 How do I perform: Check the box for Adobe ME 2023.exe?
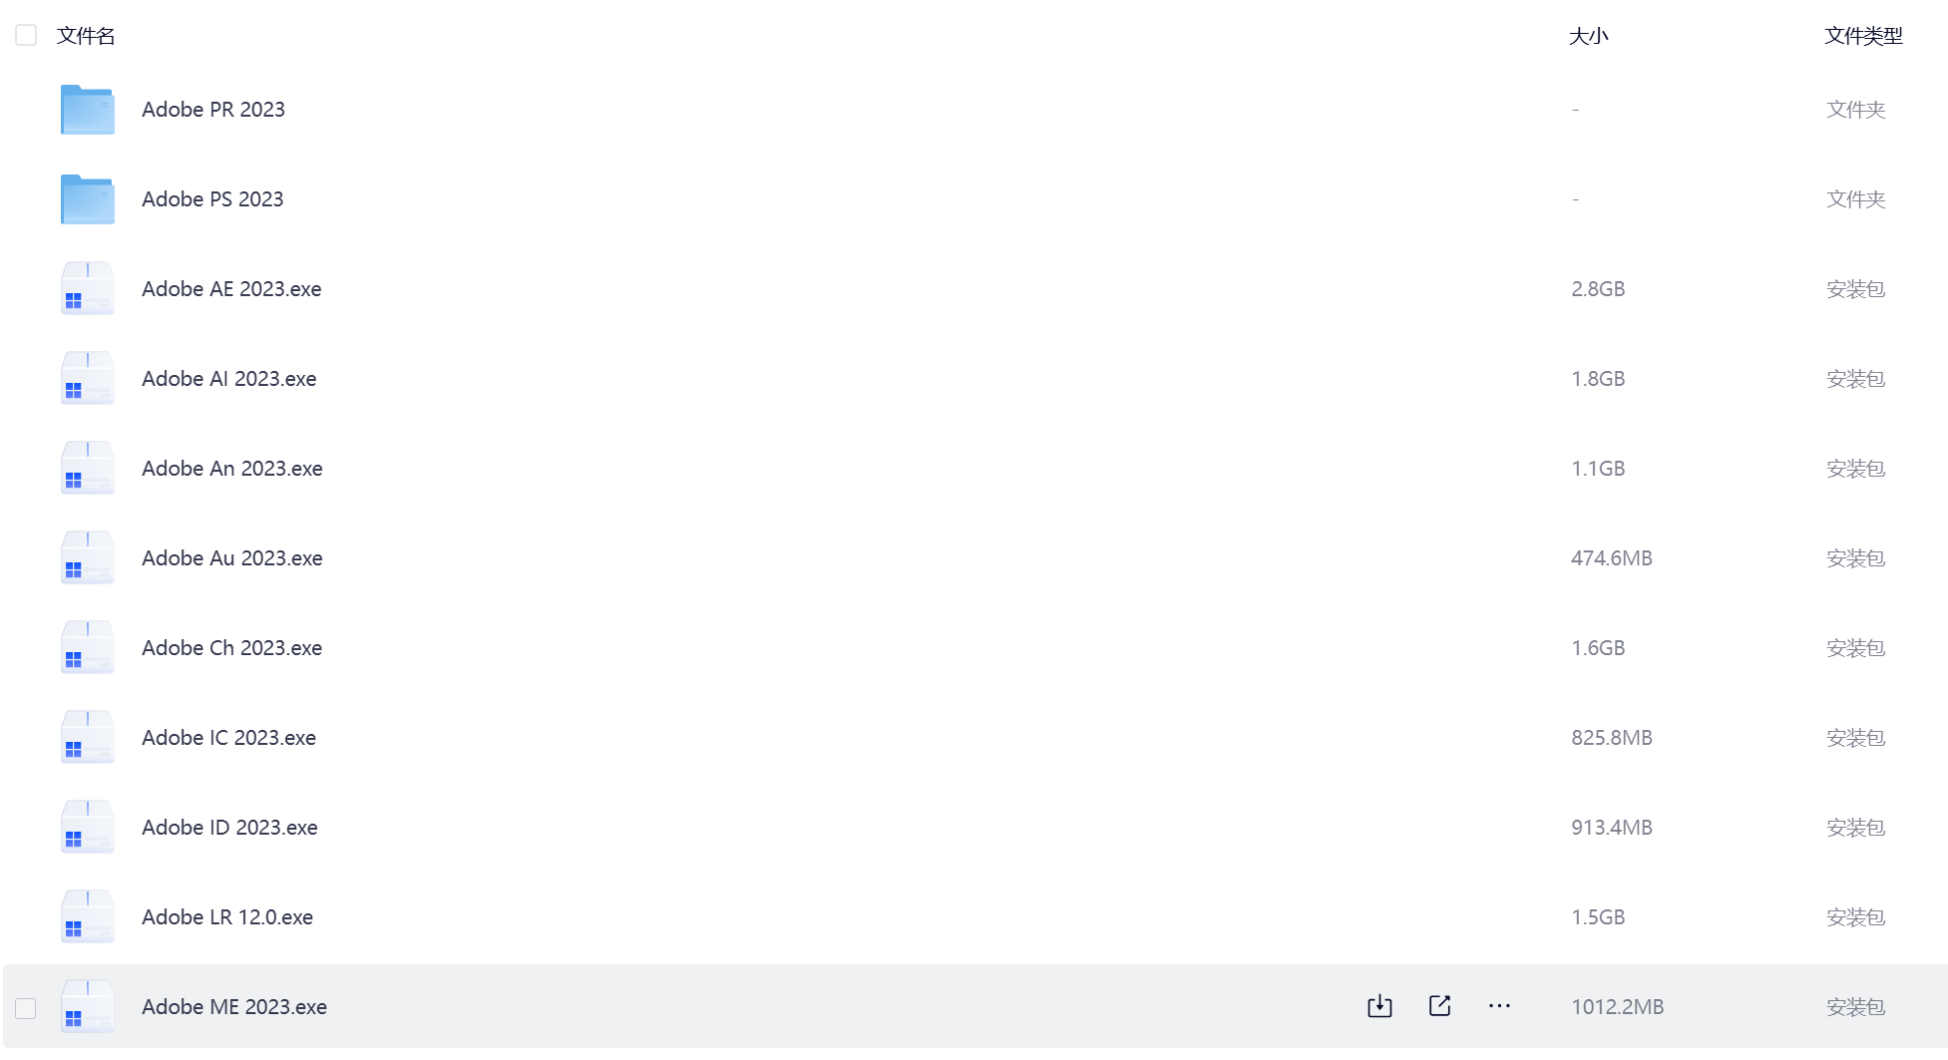click(x=26, y=1008)
